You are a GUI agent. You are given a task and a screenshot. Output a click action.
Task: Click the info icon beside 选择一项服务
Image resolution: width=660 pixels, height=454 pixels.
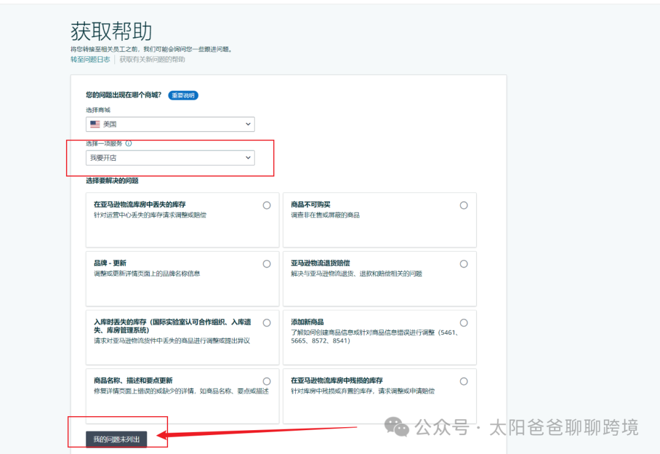click(128, 144)
